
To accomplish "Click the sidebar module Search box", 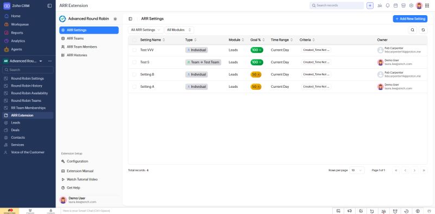I will coord(28,70).
